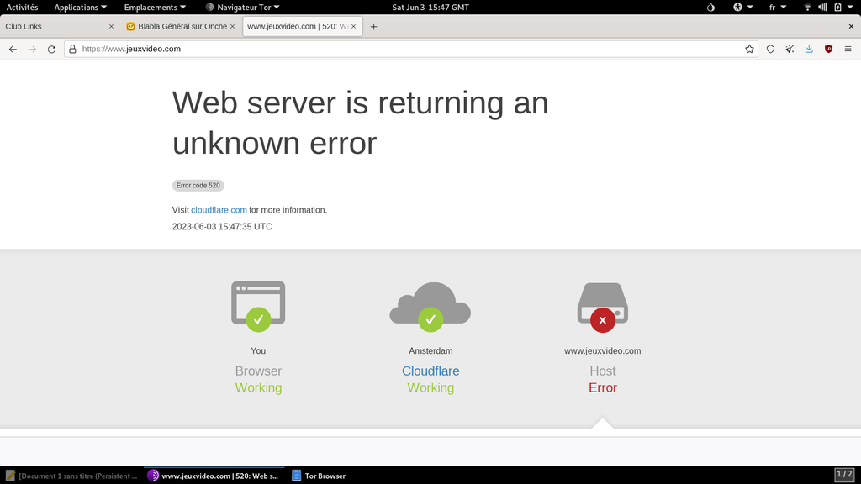Screen dimensions: 861x484
Task: Switch to Blabla Général sur Onche tab
Action: [x=182, y=26]
